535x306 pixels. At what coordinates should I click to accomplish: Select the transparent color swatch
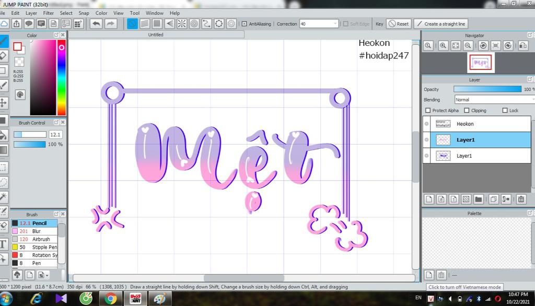(19, 62)
